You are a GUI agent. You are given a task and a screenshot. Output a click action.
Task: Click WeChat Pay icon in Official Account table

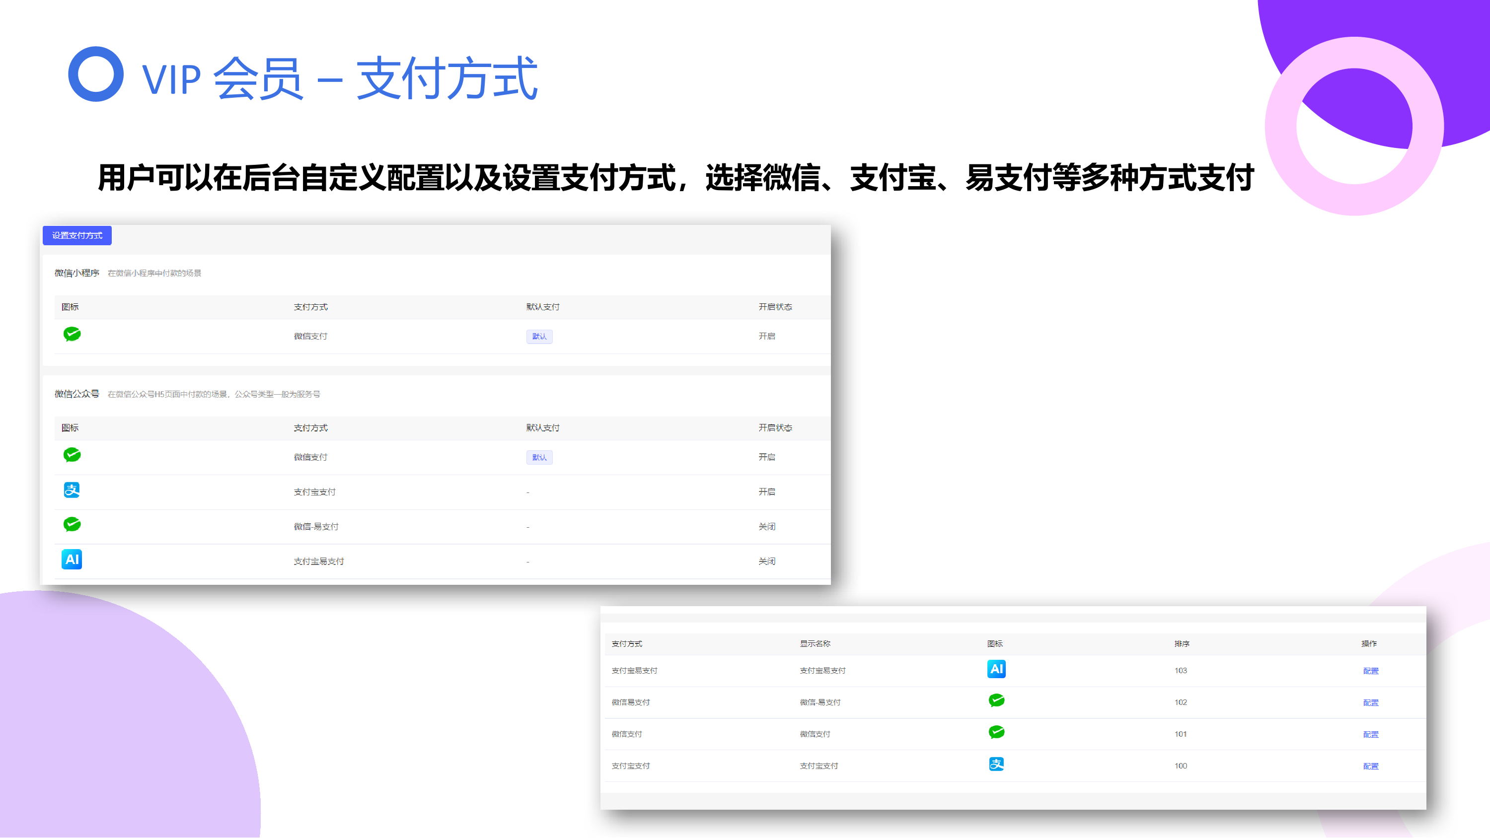pos(72,455)
